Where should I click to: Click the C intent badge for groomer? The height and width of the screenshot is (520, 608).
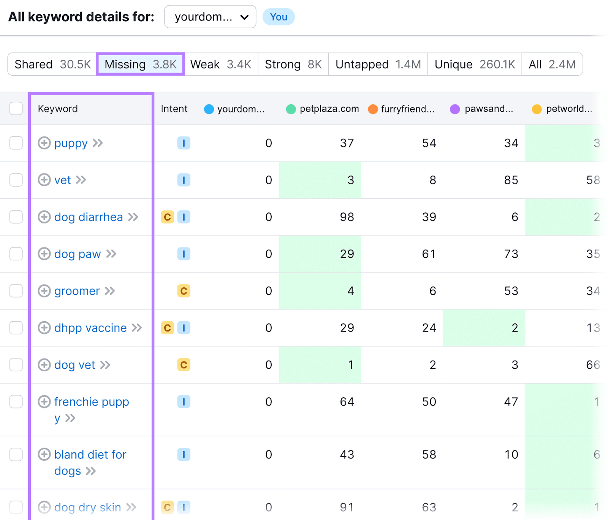[184, 291]
